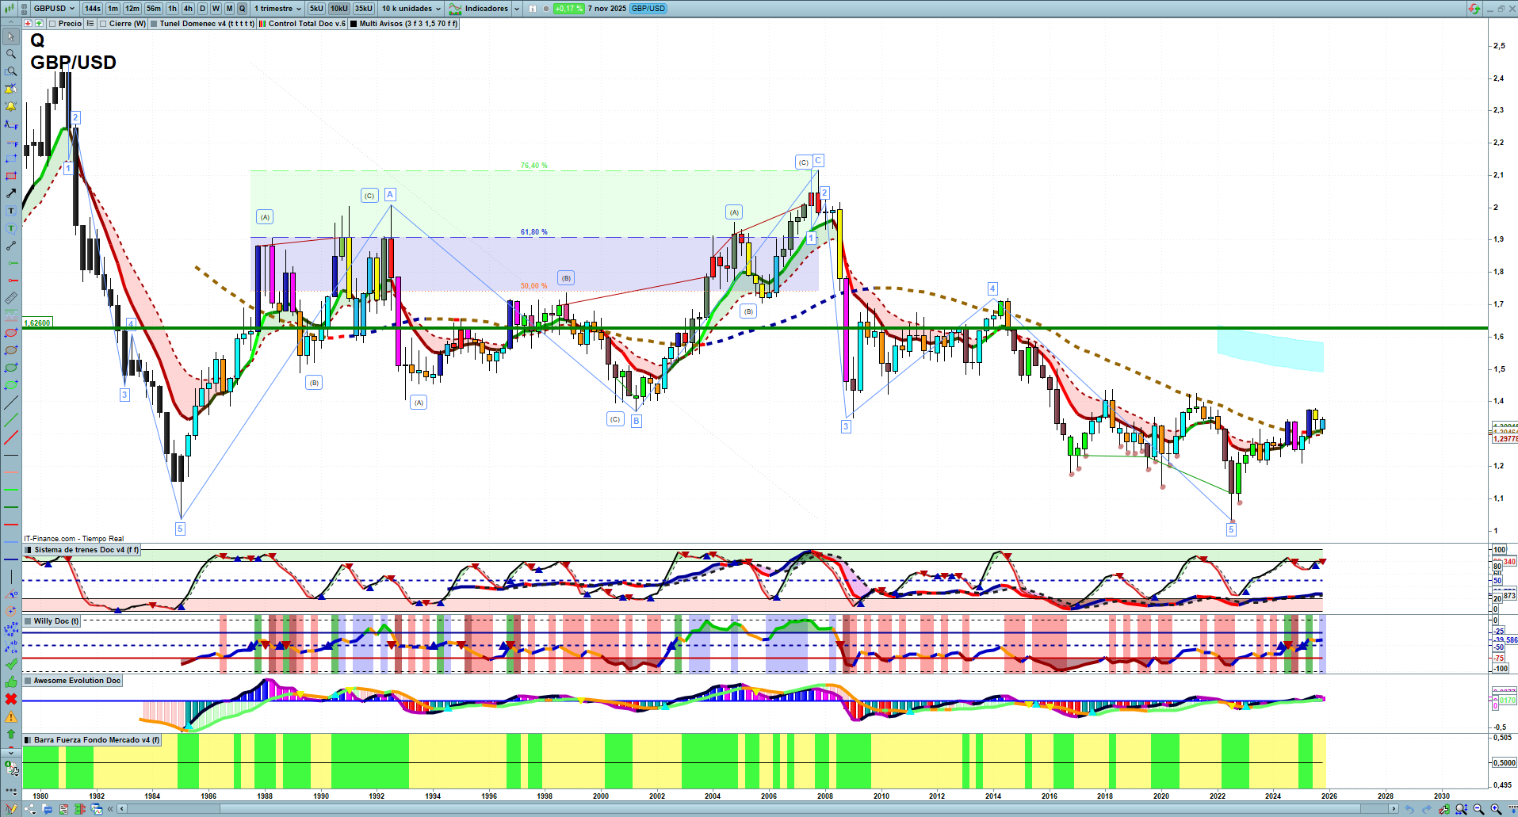Screen dimensions: 1518x817
Task: Toggle the Precio checkbox
Action: click(x=52, y=24)
